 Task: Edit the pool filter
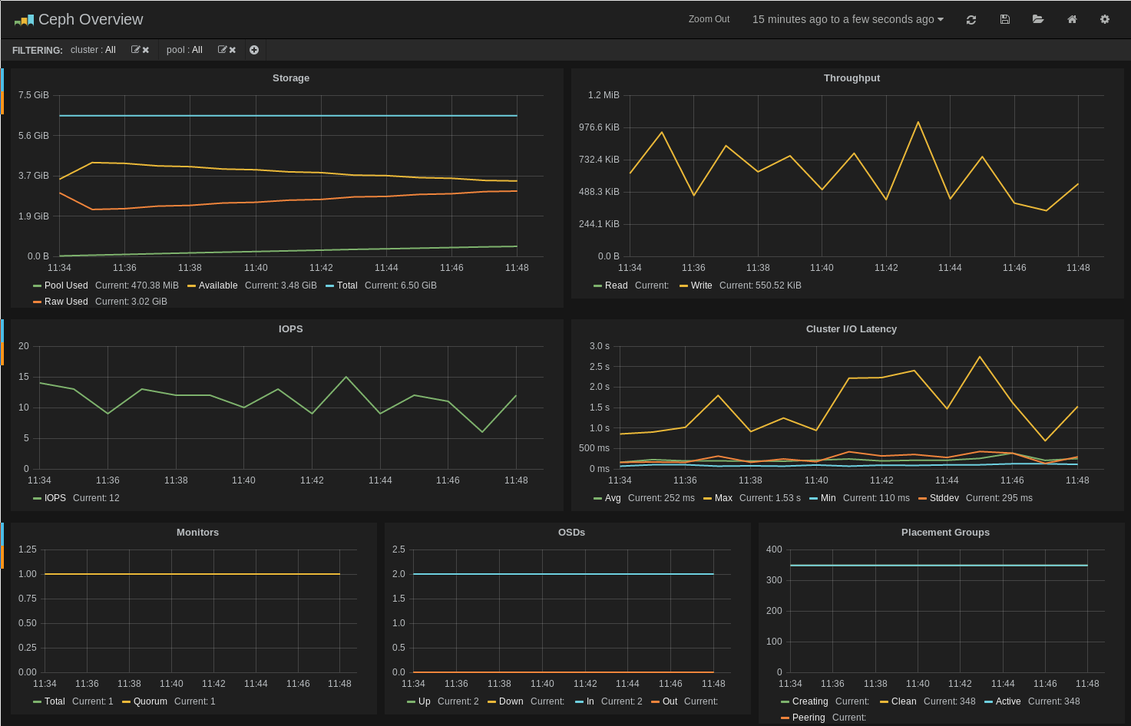[222, 50]
